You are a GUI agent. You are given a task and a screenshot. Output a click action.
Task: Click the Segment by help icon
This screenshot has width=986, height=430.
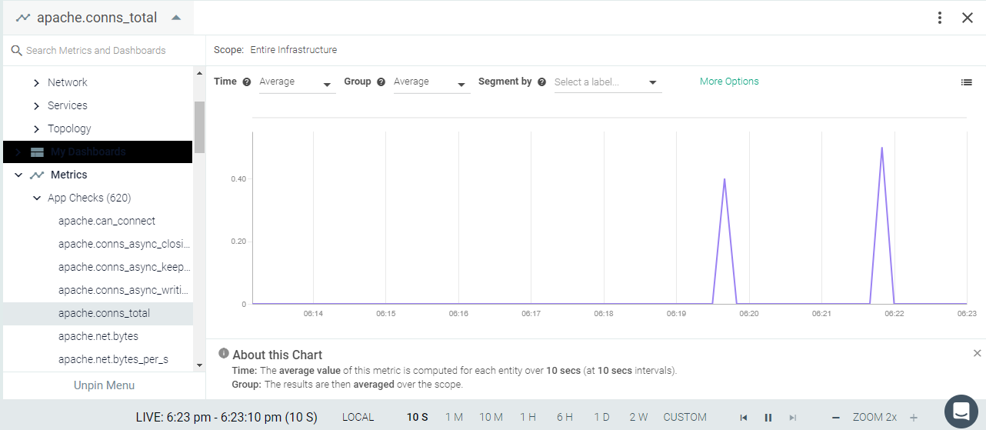click(541, 82)
